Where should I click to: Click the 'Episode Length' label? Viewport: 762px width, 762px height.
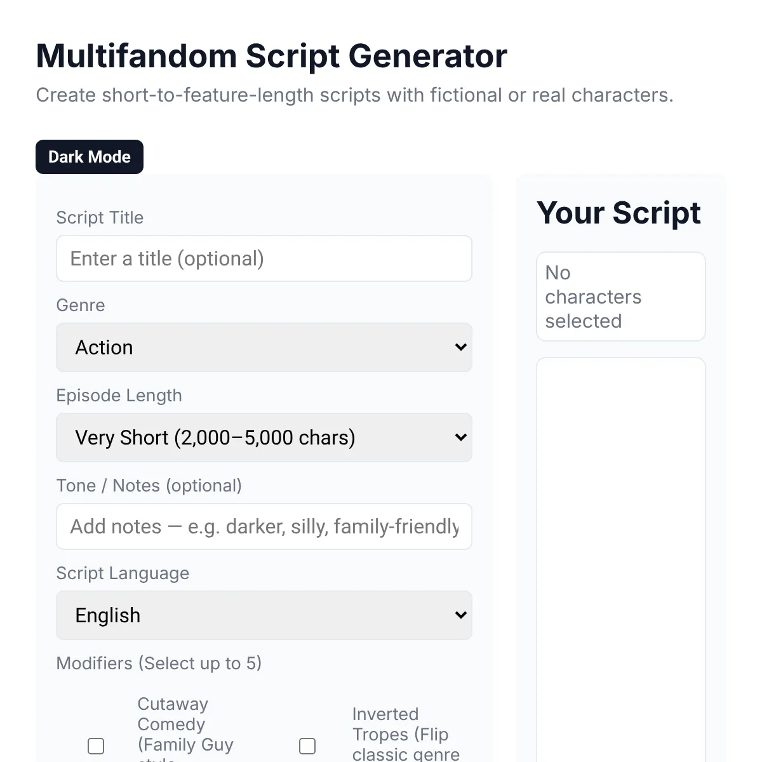[x=119, y=396]
